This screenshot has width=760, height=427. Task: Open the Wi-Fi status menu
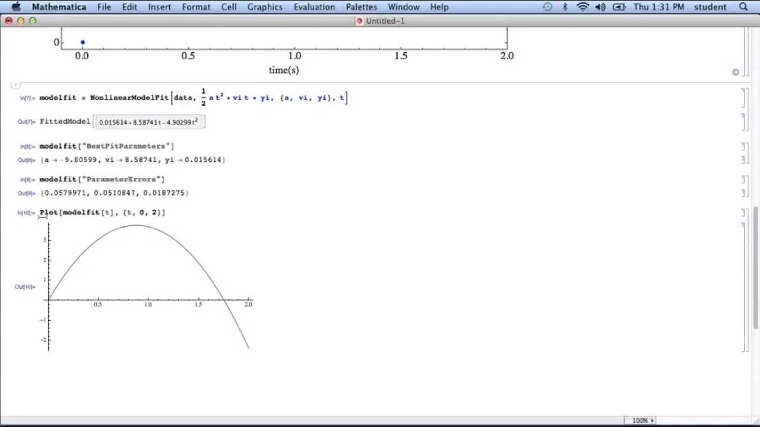coord(583,7)
